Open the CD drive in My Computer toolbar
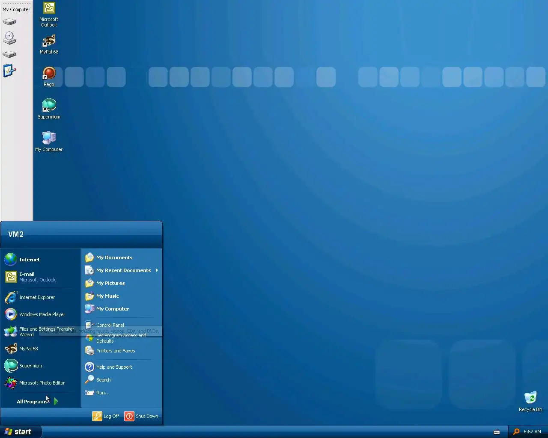Image resolution: width=548 pixels, height=438 pixels. pyautogui.click(x=9, y=38)
